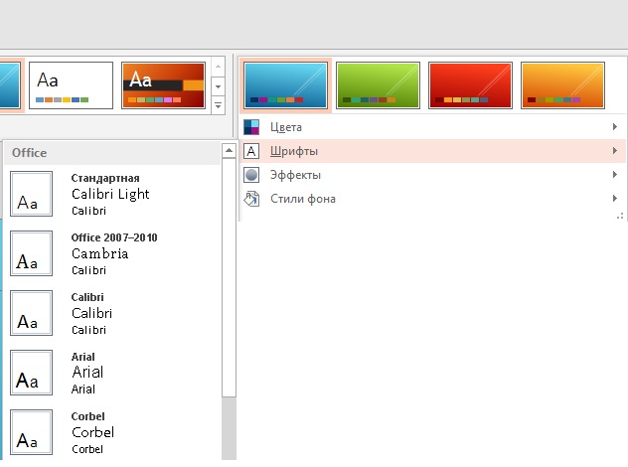Viewport: 628px width, 467px height.
Task: Choose the white Office theme thumbnail
Action: 71,85
